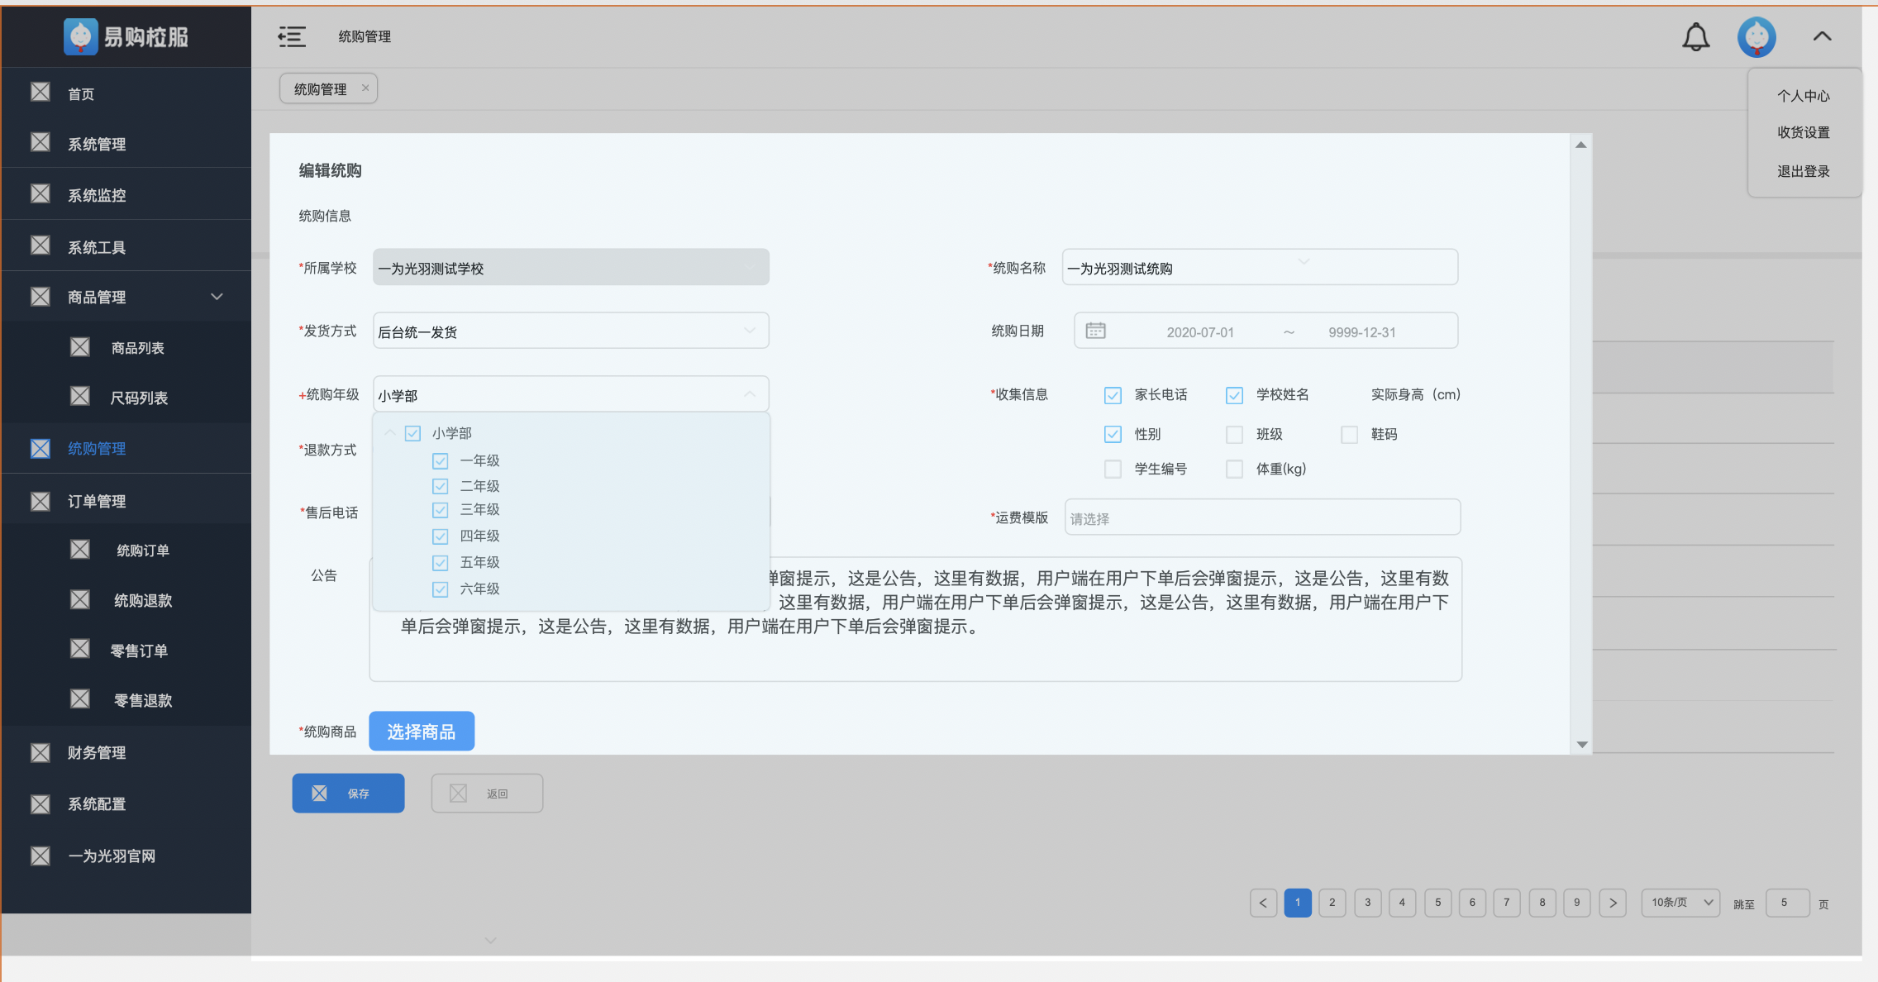Click the 统购管理 sidebar icon

tap(41, 449)
